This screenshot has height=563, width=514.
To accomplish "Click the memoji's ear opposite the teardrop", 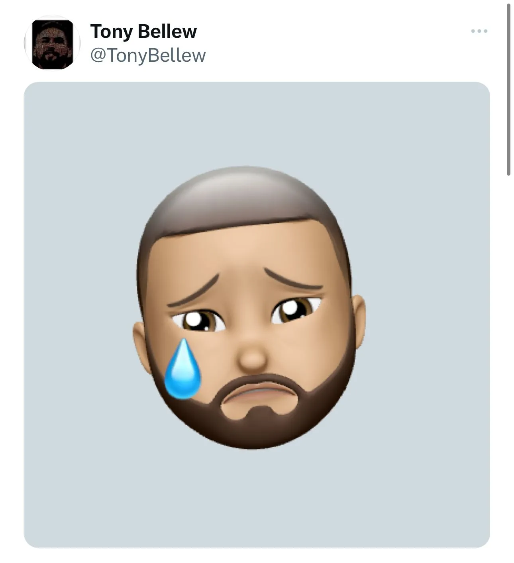I will (x=359, y=319).
